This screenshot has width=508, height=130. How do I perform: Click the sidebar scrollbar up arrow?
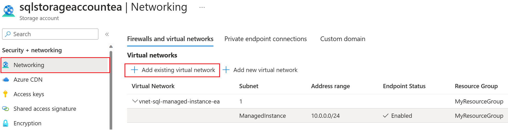(111, 47)
